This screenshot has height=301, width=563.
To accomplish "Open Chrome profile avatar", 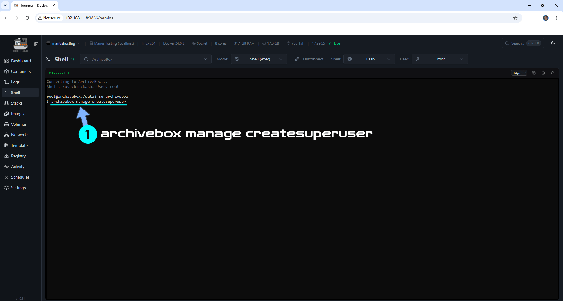I will [x=546, y=18].
